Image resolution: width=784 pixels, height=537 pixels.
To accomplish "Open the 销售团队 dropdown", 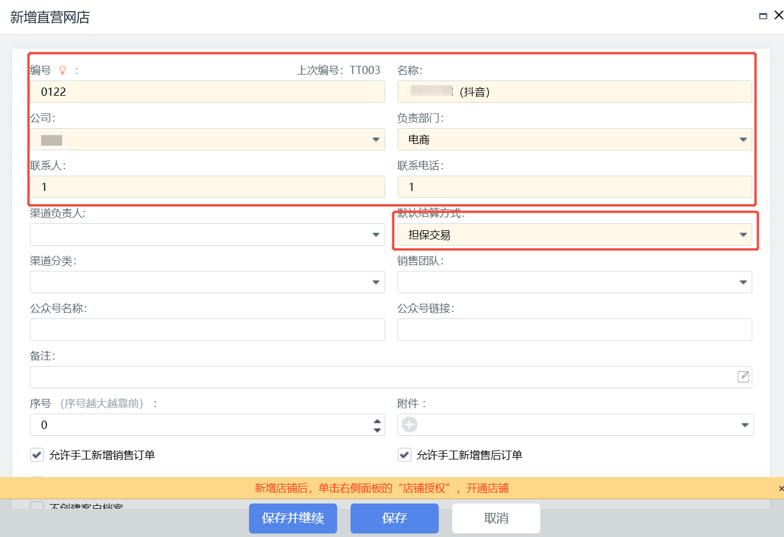I will (x=743, y=282).
